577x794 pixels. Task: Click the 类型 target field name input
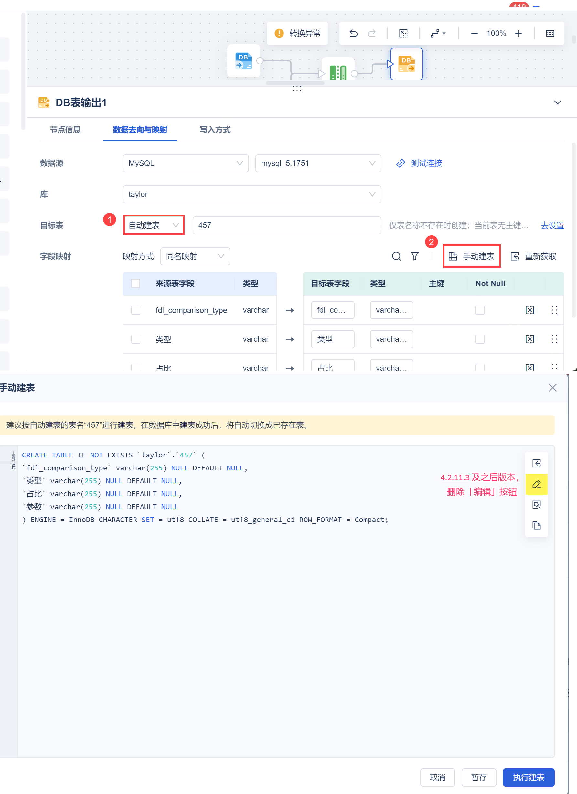(333, 339)
